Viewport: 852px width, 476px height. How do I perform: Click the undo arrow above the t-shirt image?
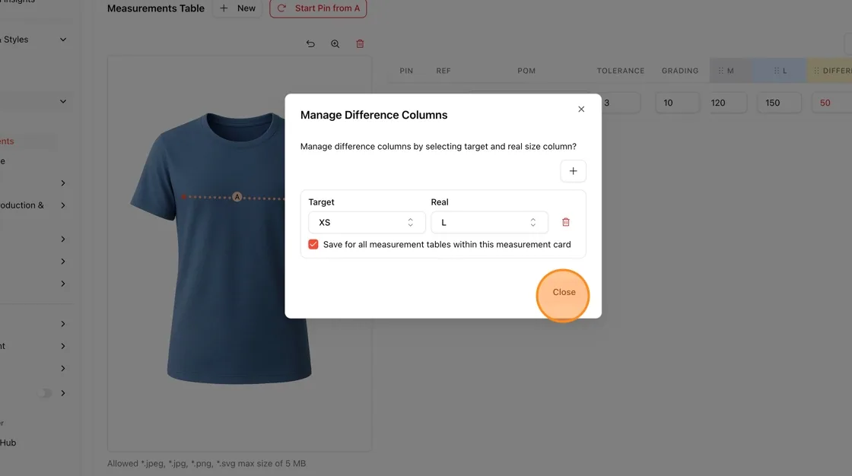click(x=310, y=44)
